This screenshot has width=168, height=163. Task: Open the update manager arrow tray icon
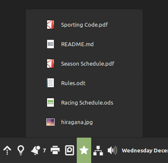tap(7, 150)
